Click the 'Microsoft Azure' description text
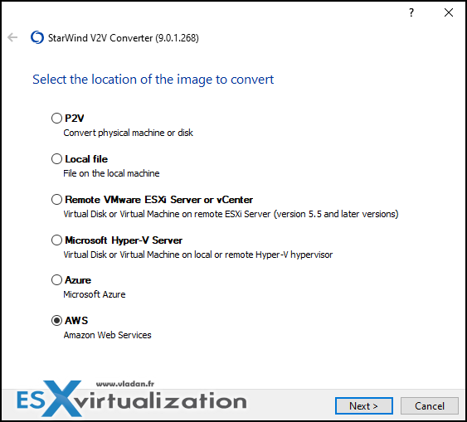Screen dimensions: 467x422 95,294
